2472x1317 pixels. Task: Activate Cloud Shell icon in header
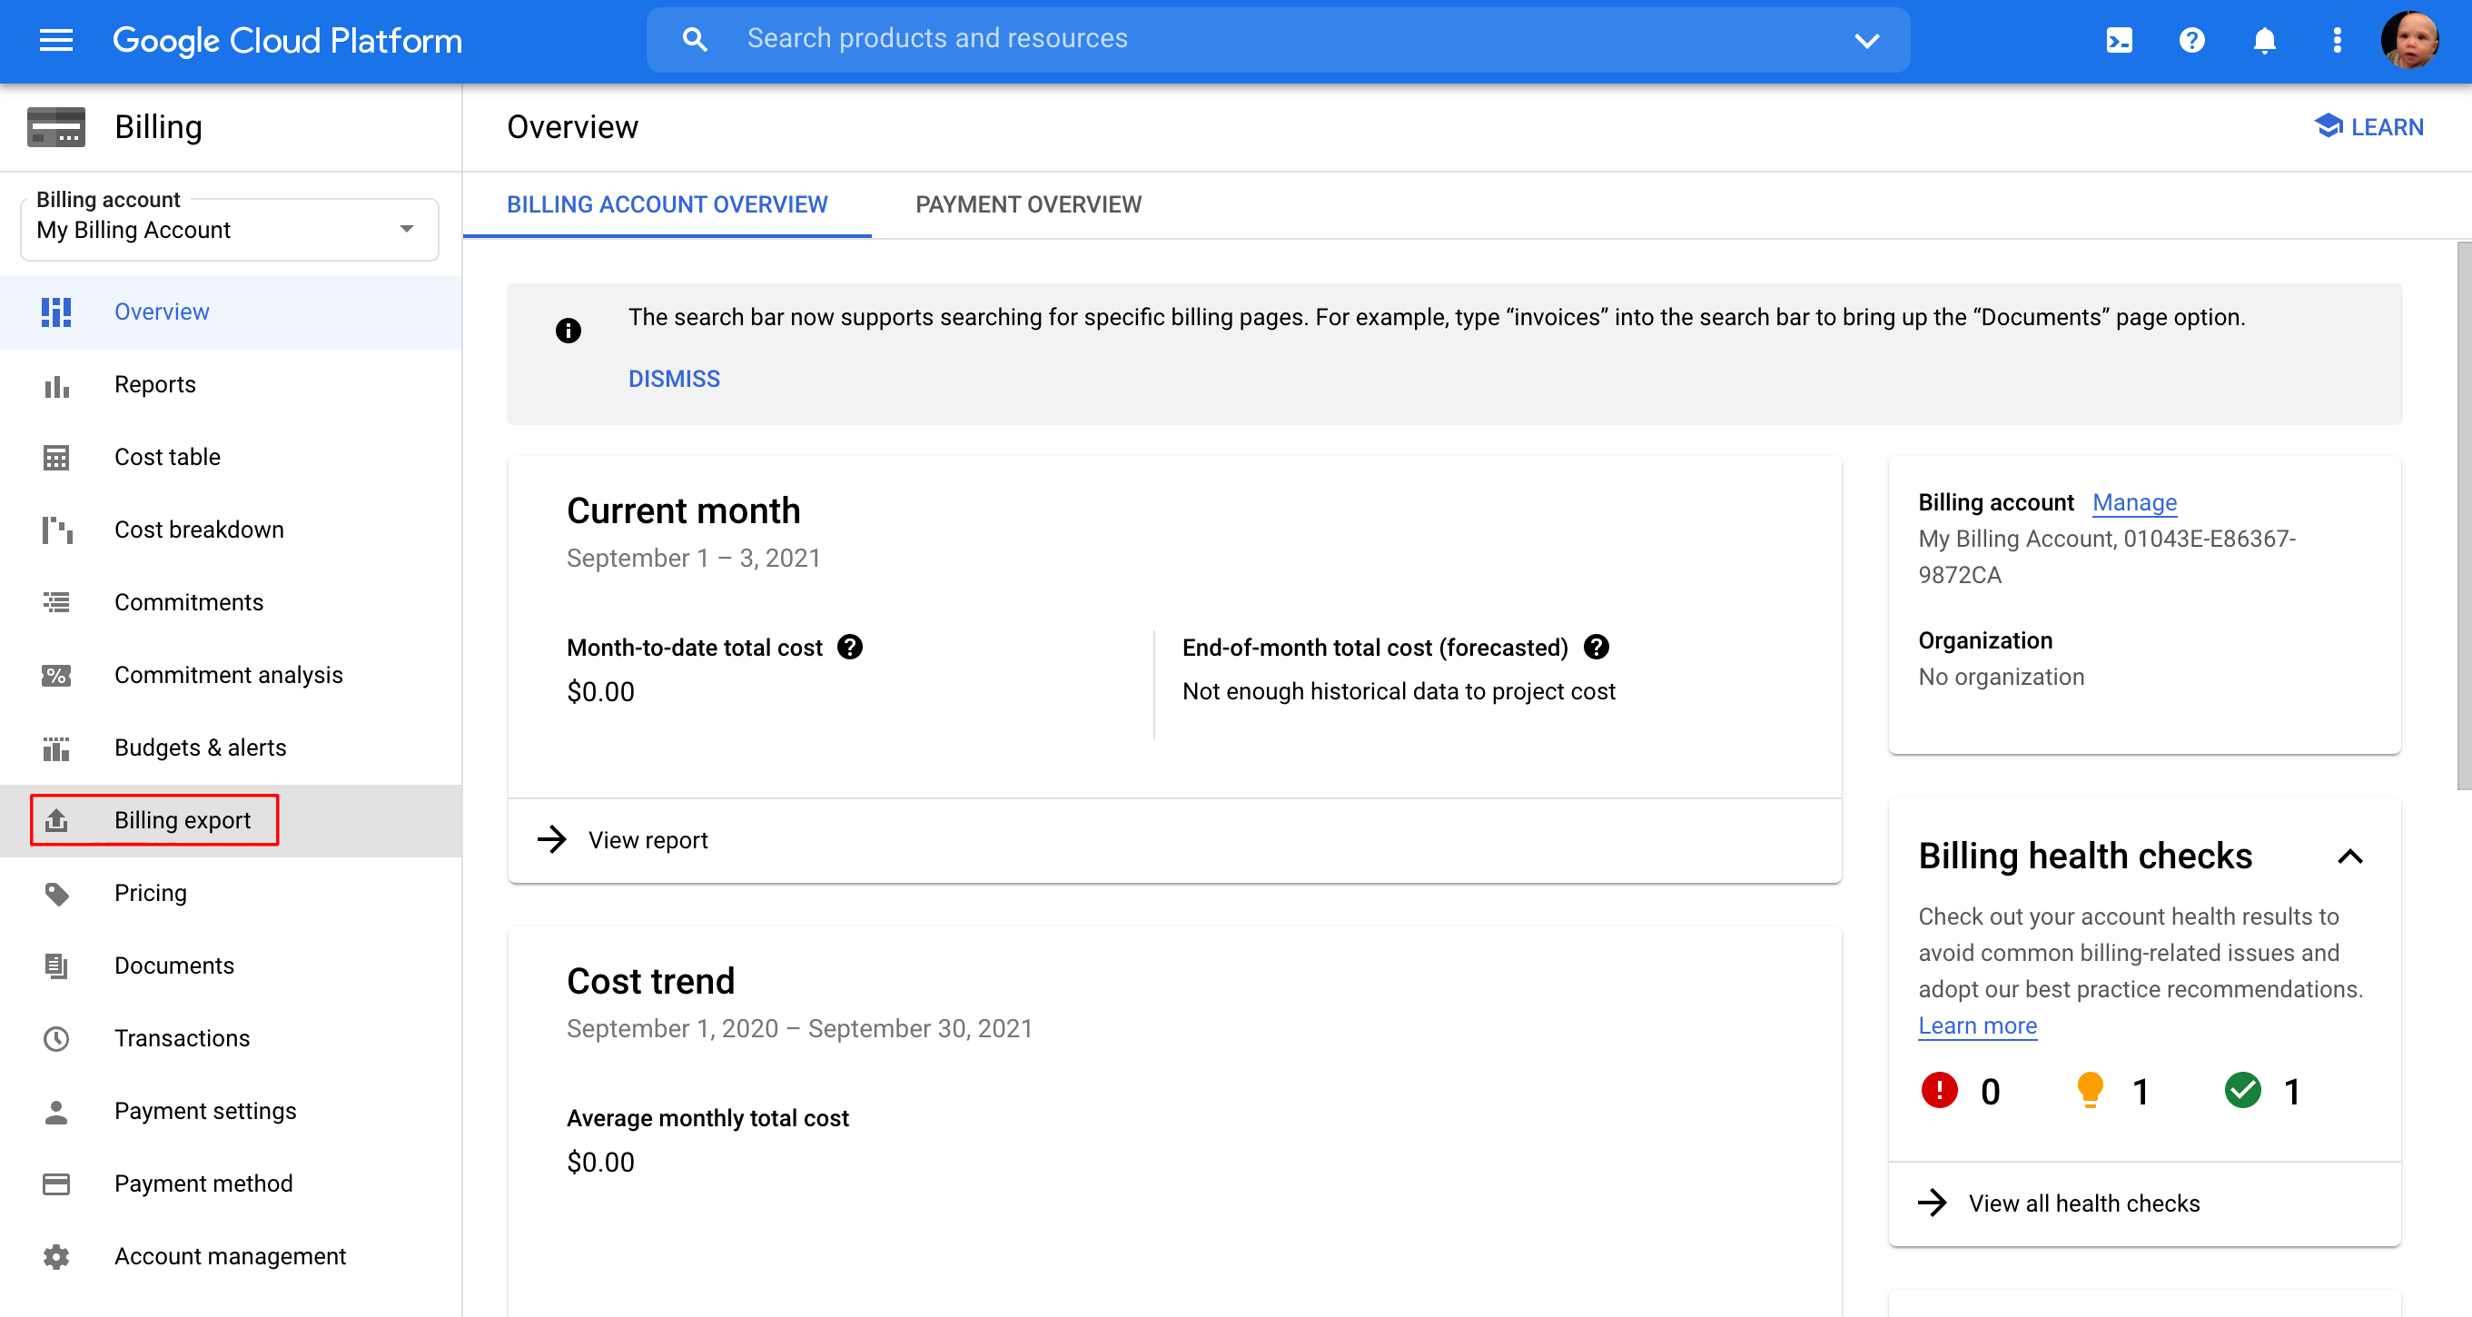point(2119,40)
